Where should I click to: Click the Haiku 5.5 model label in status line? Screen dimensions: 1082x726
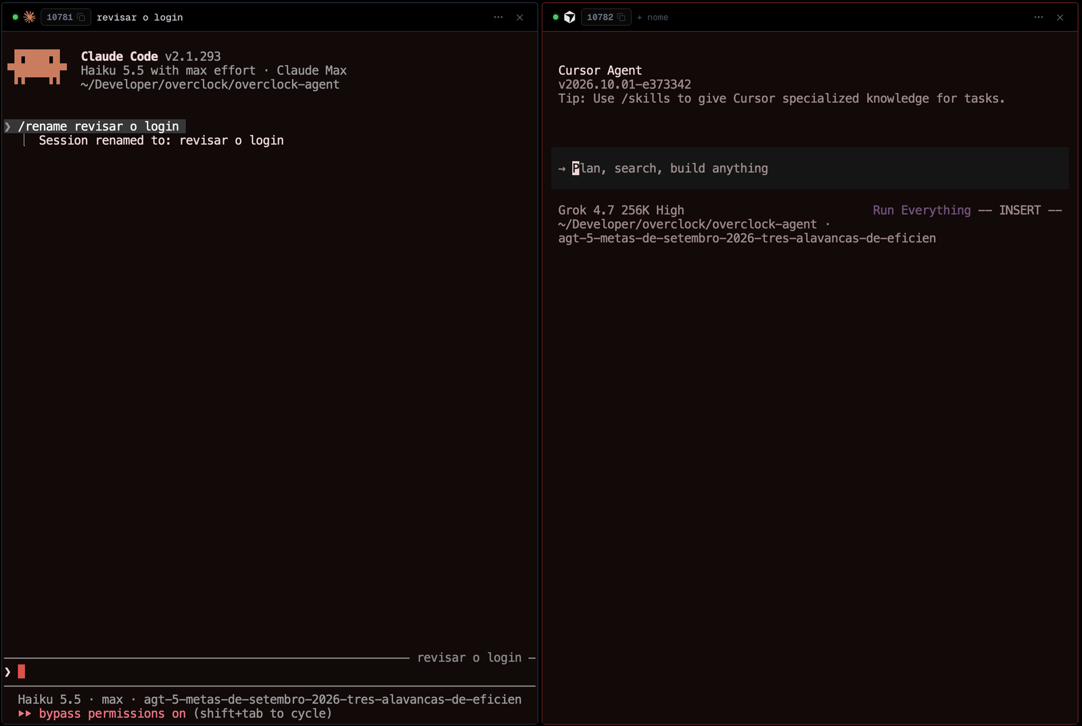pos(49,699)
